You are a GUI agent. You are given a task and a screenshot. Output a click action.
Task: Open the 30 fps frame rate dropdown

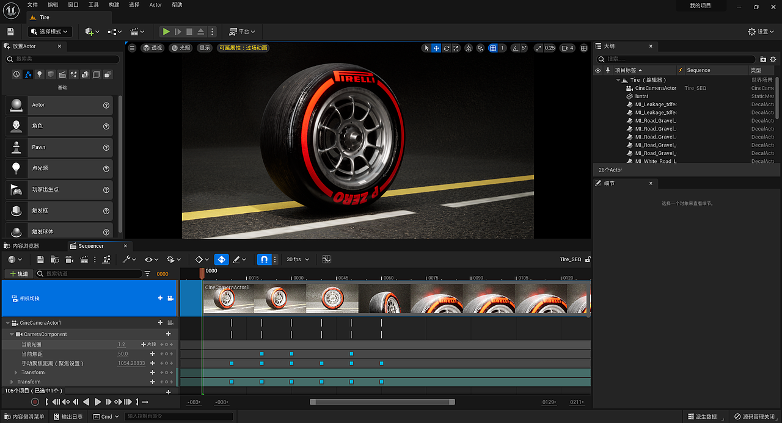tap(298, 259)
